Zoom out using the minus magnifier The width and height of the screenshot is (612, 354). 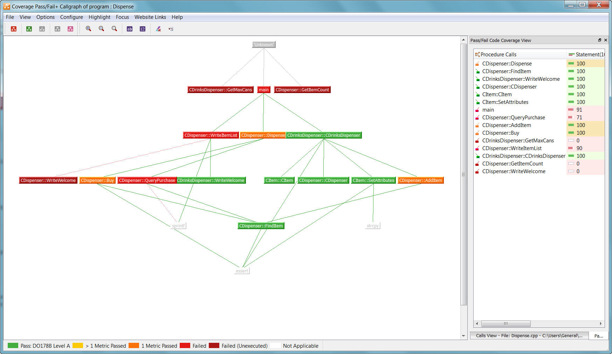pyautogui.click(x=101, y=29)
